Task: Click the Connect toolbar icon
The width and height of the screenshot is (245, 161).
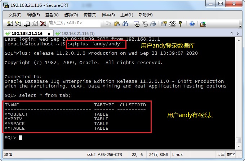Action: (x=10, y=24)
